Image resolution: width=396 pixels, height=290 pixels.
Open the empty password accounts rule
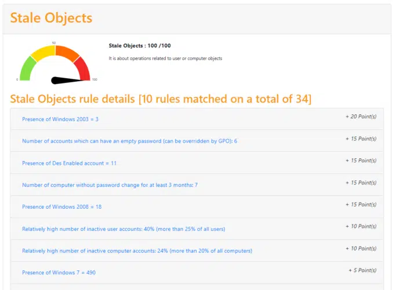(x=129, y=141)
